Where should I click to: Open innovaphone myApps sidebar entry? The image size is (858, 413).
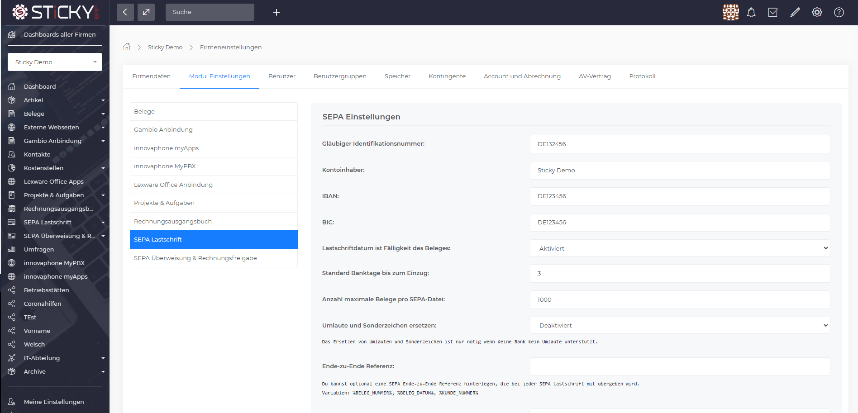55,276
